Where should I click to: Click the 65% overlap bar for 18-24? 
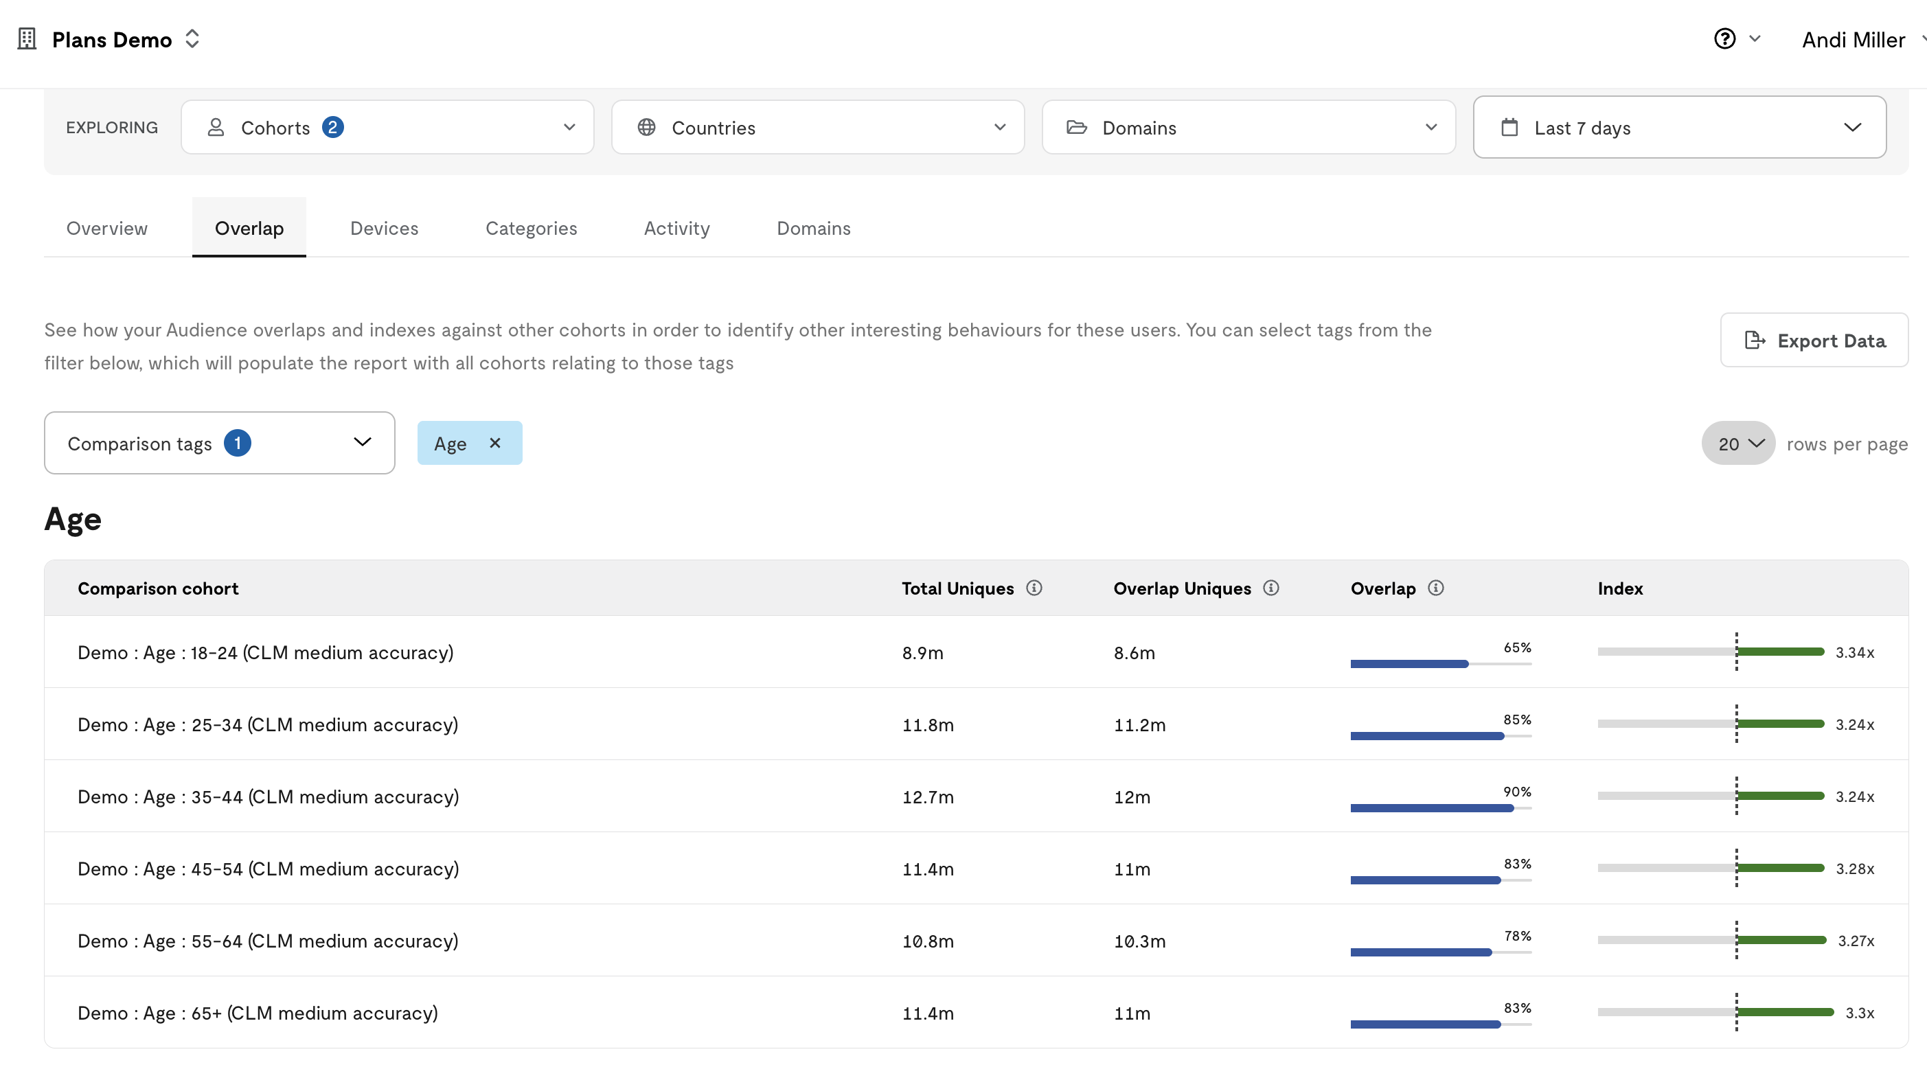coord(1441,663)
